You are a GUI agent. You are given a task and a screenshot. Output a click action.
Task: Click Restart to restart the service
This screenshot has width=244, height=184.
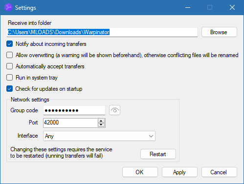coord(158,154)
